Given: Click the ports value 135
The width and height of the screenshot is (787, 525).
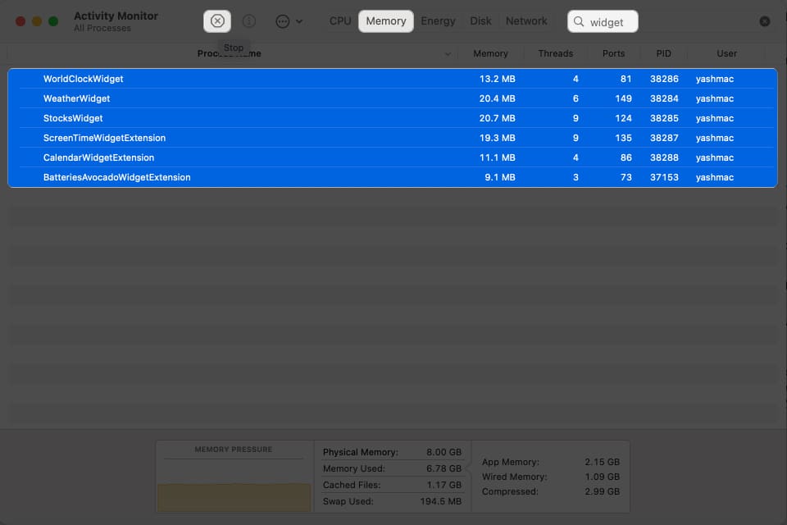Looking at the screenshot, I should 623,138.
